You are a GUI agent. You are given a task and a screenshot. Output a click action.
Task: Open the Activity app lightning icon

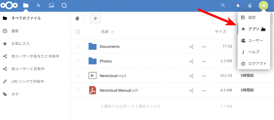(x=38, y=6)
